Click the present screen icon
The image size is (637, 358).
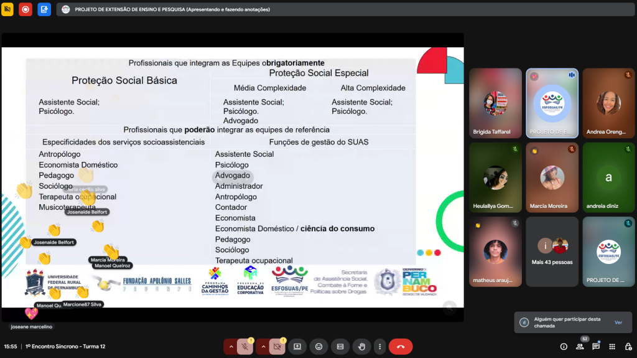(297, 347)
